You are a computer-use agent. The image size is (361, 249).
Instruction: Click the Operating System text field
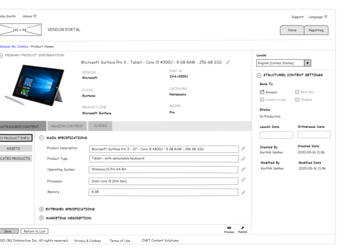(163, 169)
